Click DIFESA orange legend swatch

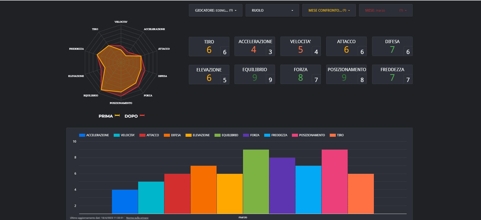coord(167,135)
